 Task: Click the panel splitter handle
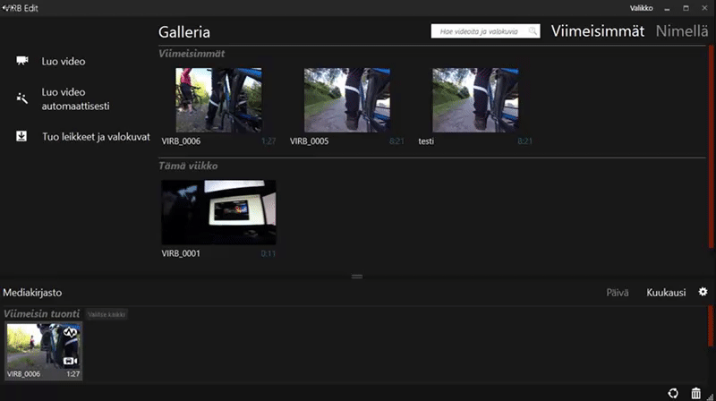[357, 277]
